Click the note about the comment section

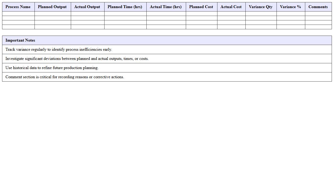[x=65, y=77]
